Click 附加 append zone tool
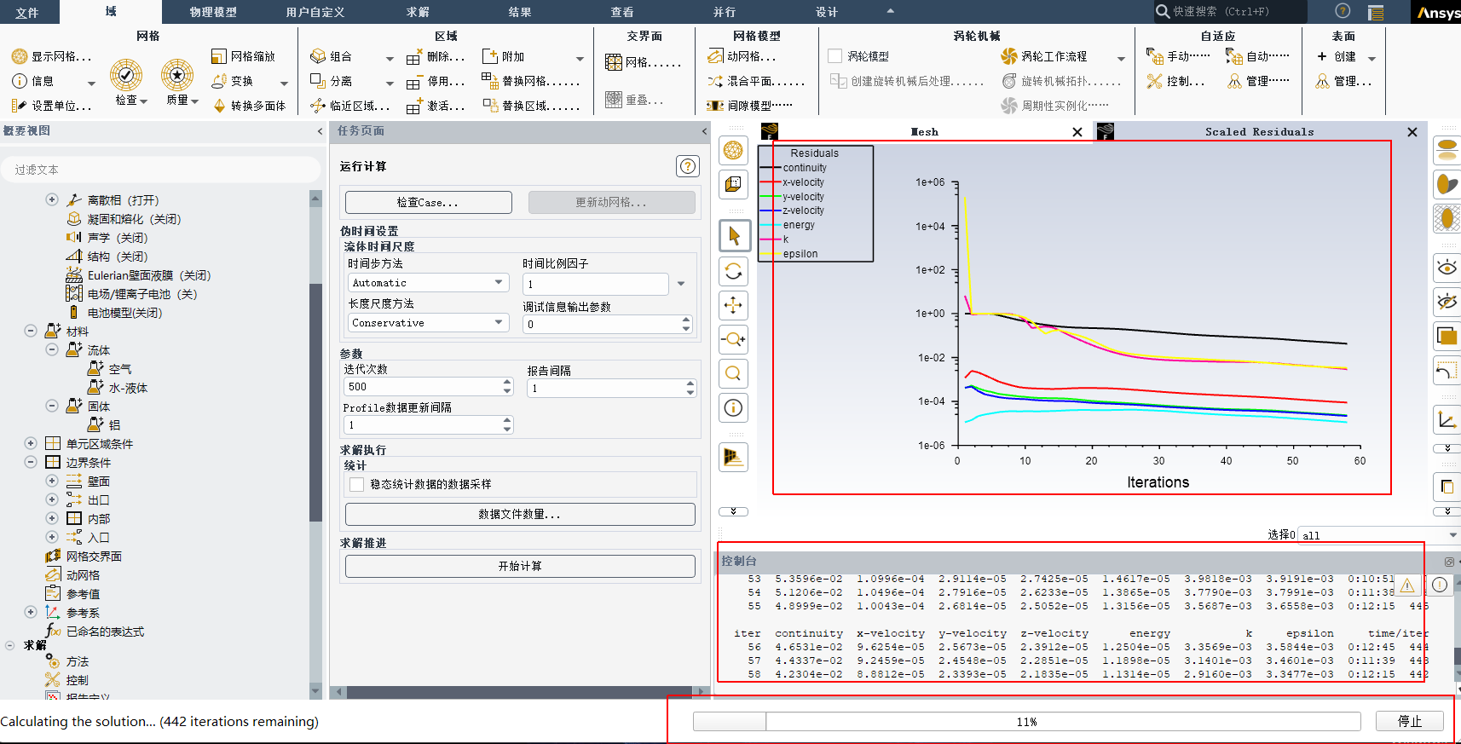The width and height of the screenshot is (1461, 744). 490,56
